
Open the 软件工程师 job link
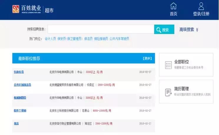pyautogui.click(x=20, y=111)
